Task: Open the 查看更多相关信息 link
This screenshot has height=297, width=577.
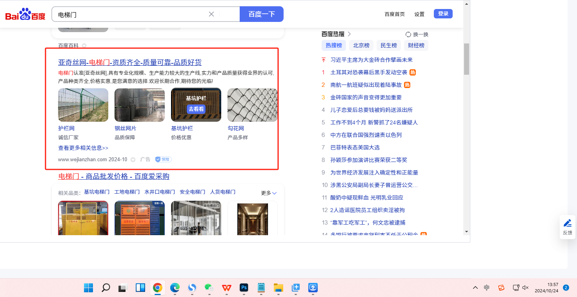Action: coord(83,148)
